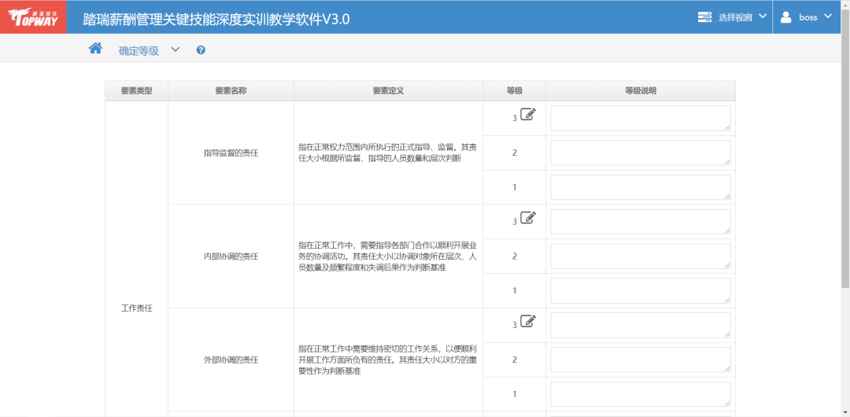
Task: Click the help question mark icon
Action: coord(201,50)
